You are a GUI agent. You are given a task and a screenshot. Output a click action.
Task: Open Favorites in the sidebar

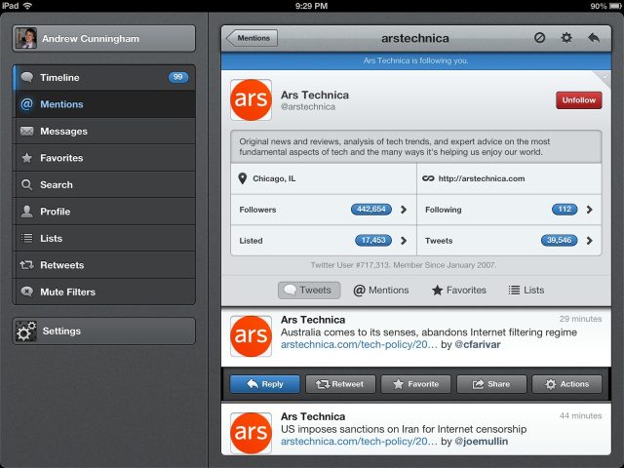[104, 158]
